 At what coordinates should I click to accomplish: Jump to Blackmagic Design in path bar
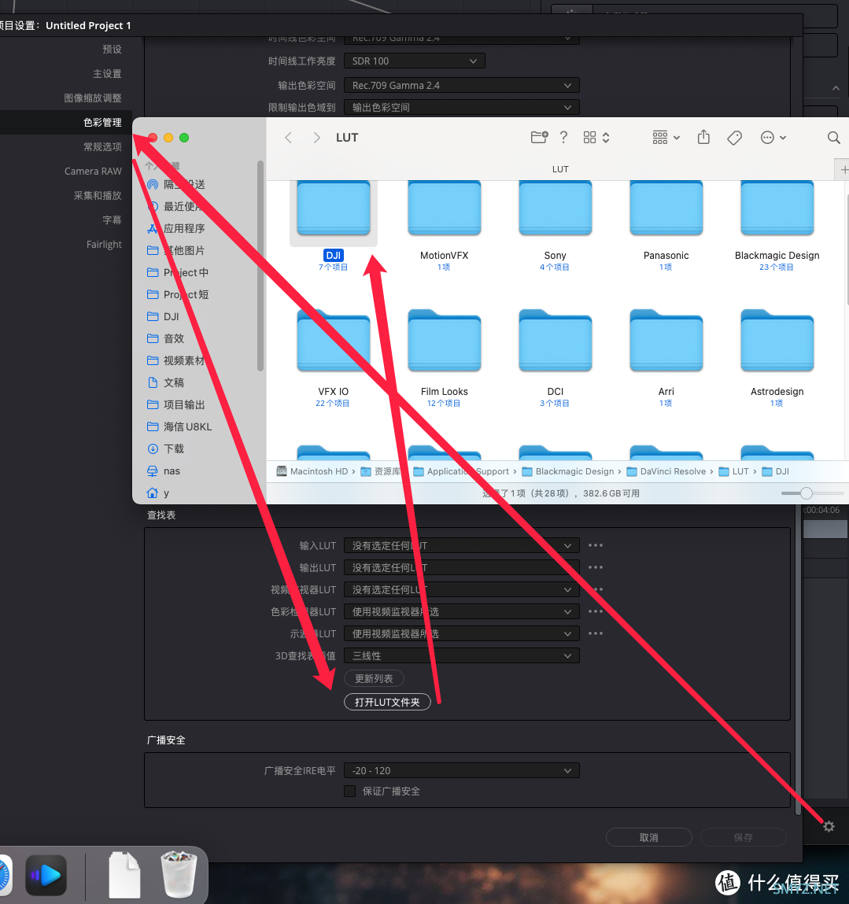click(x=567, y=471)
